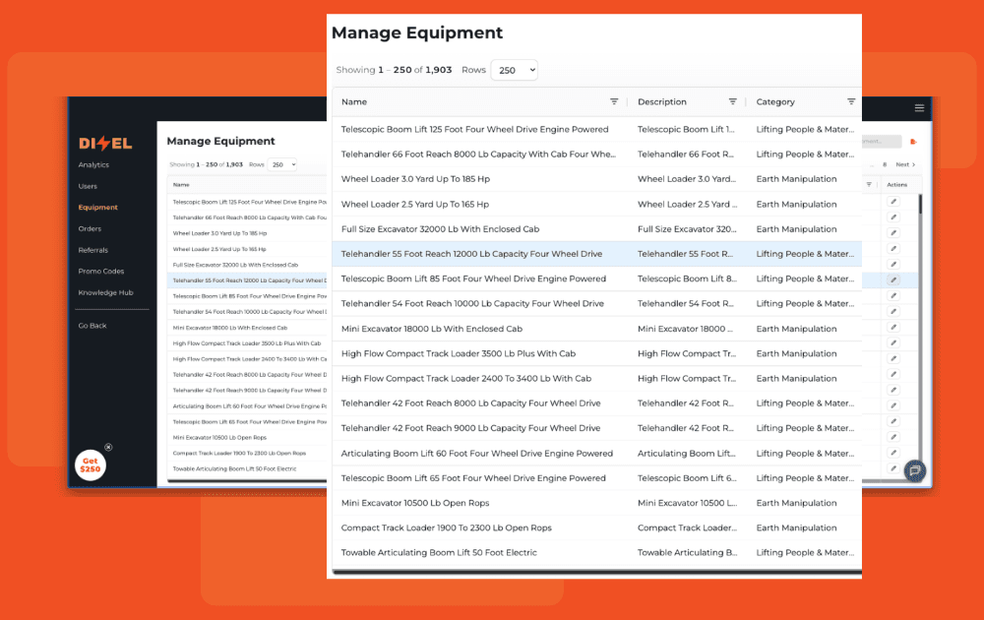Open the Rows 250 dropdown in the zoomed panel

(x=515, y=70)
